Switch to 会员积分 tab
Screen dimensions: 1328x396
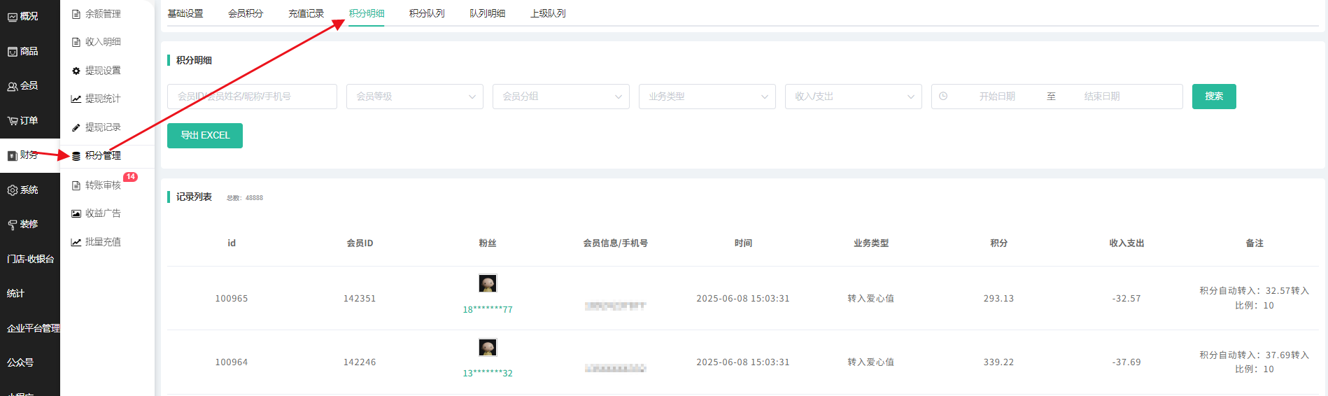click(x=246, y=13)
